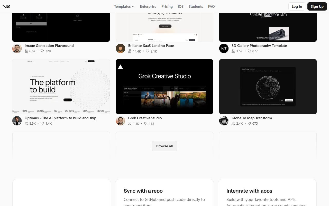329x206 pixels.
Task: Click the Brillance SaaS Landing Page title
Action: click(151, 46)
